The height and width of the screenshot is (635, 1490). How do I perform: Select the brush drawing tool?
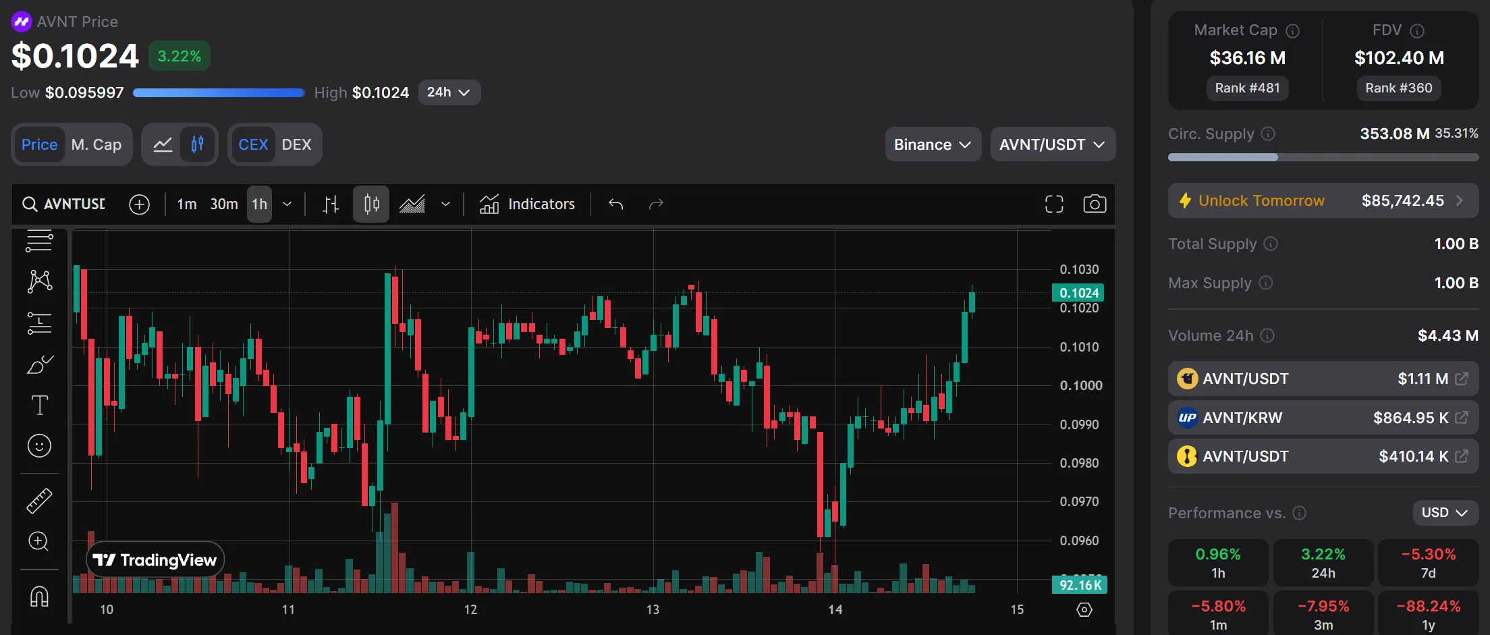click(x=39, y=364)
